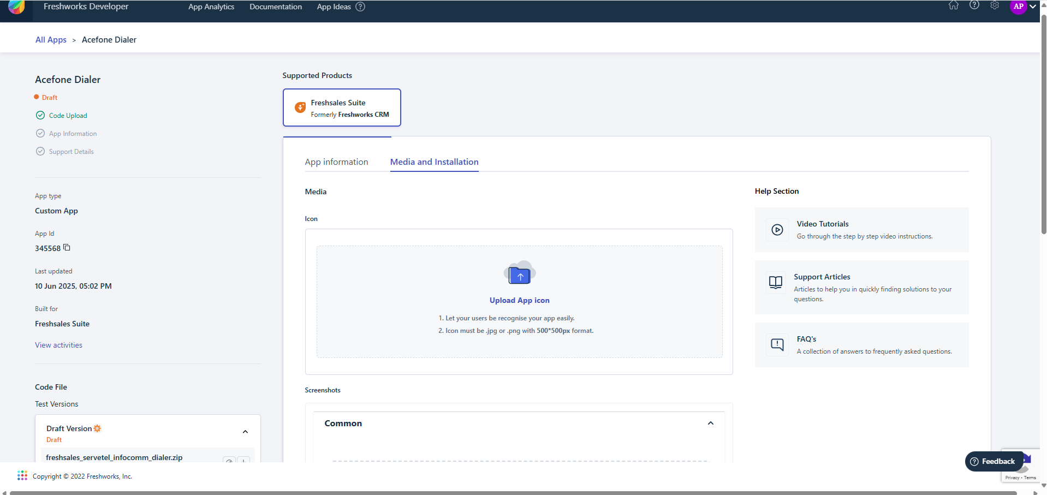The height and width of the screenshot is (495, 1047).
Task: Click the Acefone Dialer breadcrumb text
Action: point(109,40)
